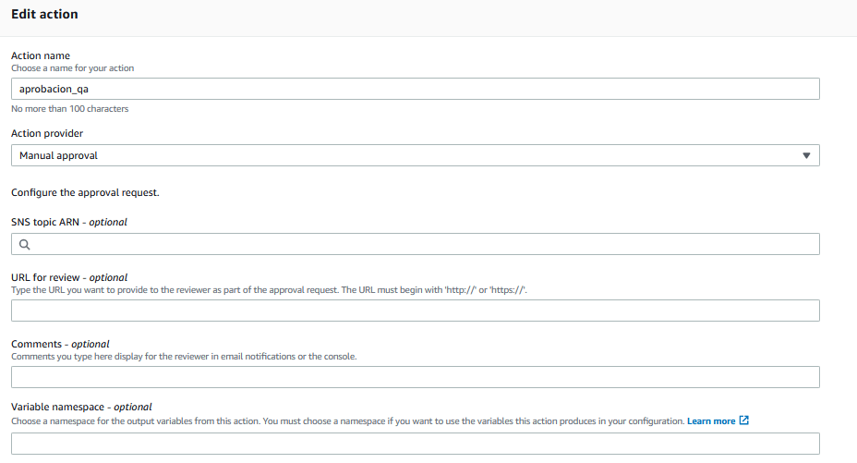This screenshot has height=463, width=857.
Task: Click the magnifier icon in SNS topic field
Action: pos(25,245)
